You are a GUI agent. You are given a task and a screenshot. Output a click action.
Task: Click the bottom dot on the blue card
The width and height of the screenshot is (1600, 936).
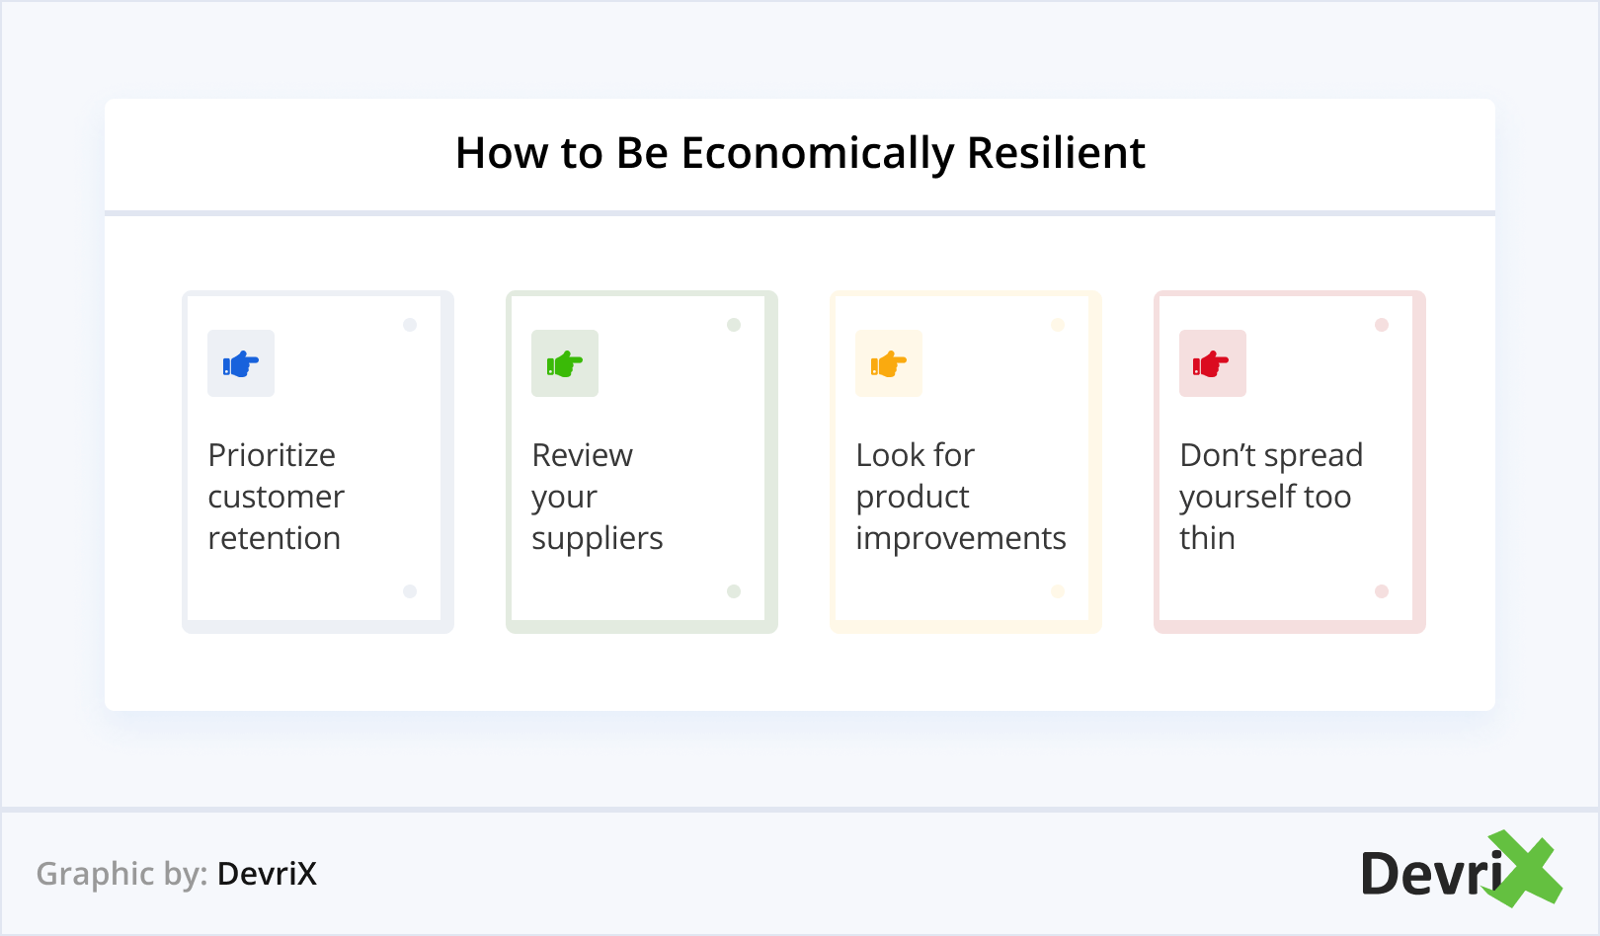tap(410, 591)
